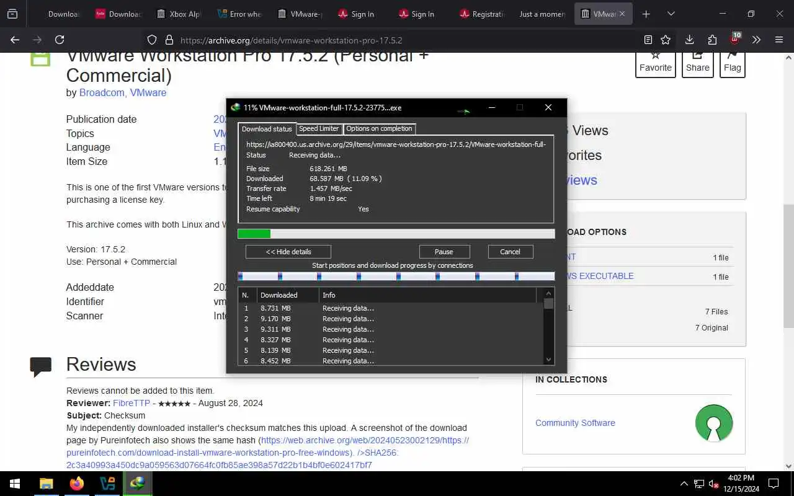This screenshot has width=794, height=496.
Task: Go back to previous page
Action: tap(15, 40)
